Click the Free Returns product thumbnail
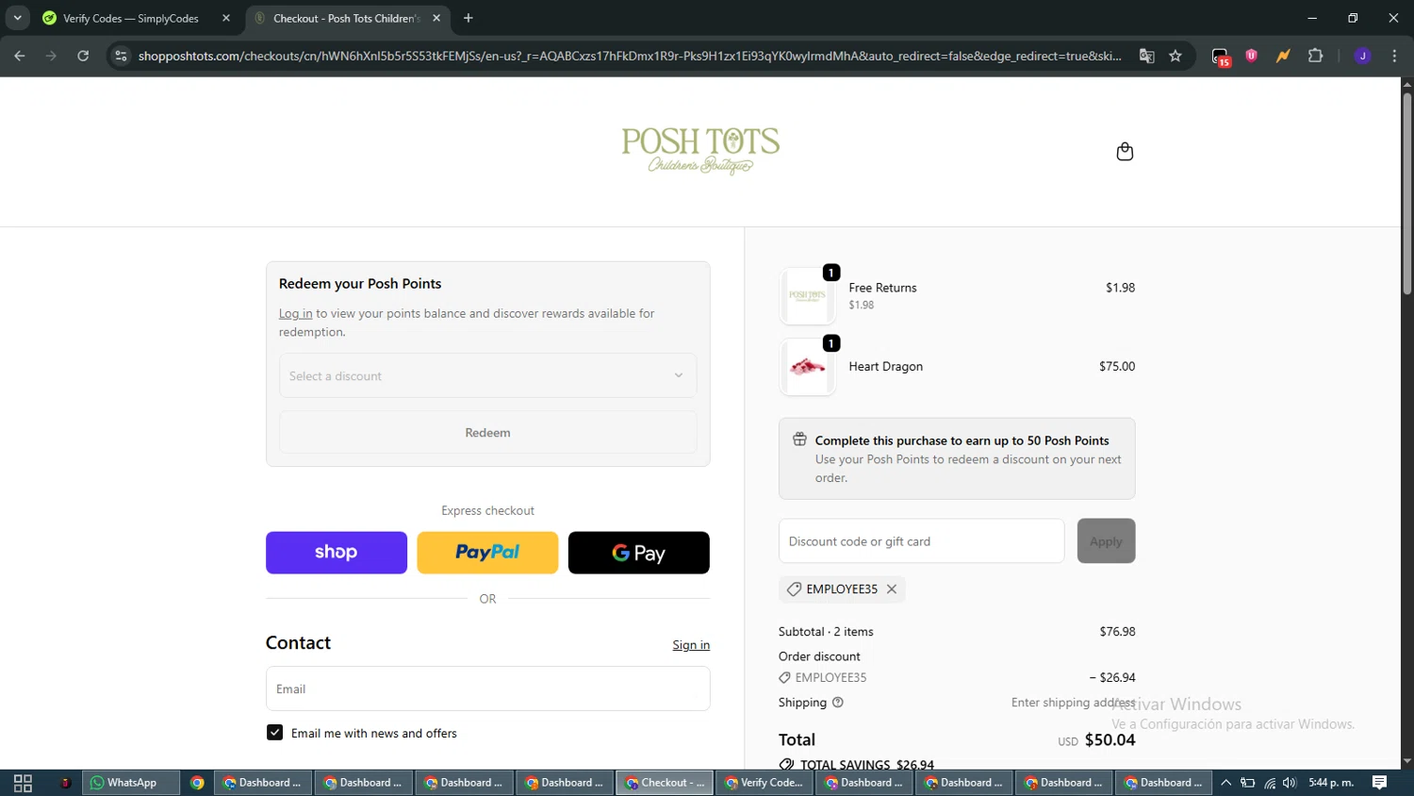 click(x=808, y=296)
